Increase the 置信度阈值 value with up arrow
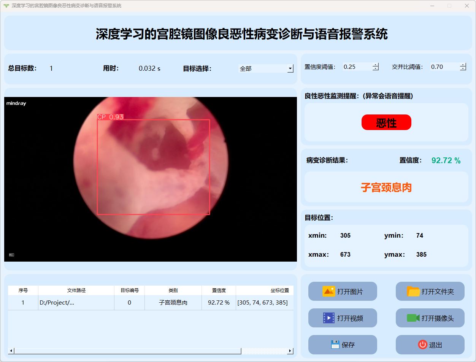The image size is (476, 362). pyautogui.click(x=376, y=65)
